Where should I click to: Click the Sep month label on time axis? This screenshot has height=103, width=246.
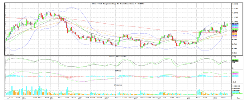click(52, 99)
